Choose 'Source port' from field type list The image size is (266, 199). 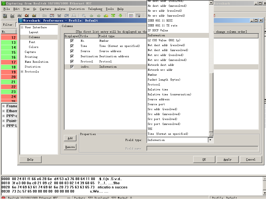[178, 104]
